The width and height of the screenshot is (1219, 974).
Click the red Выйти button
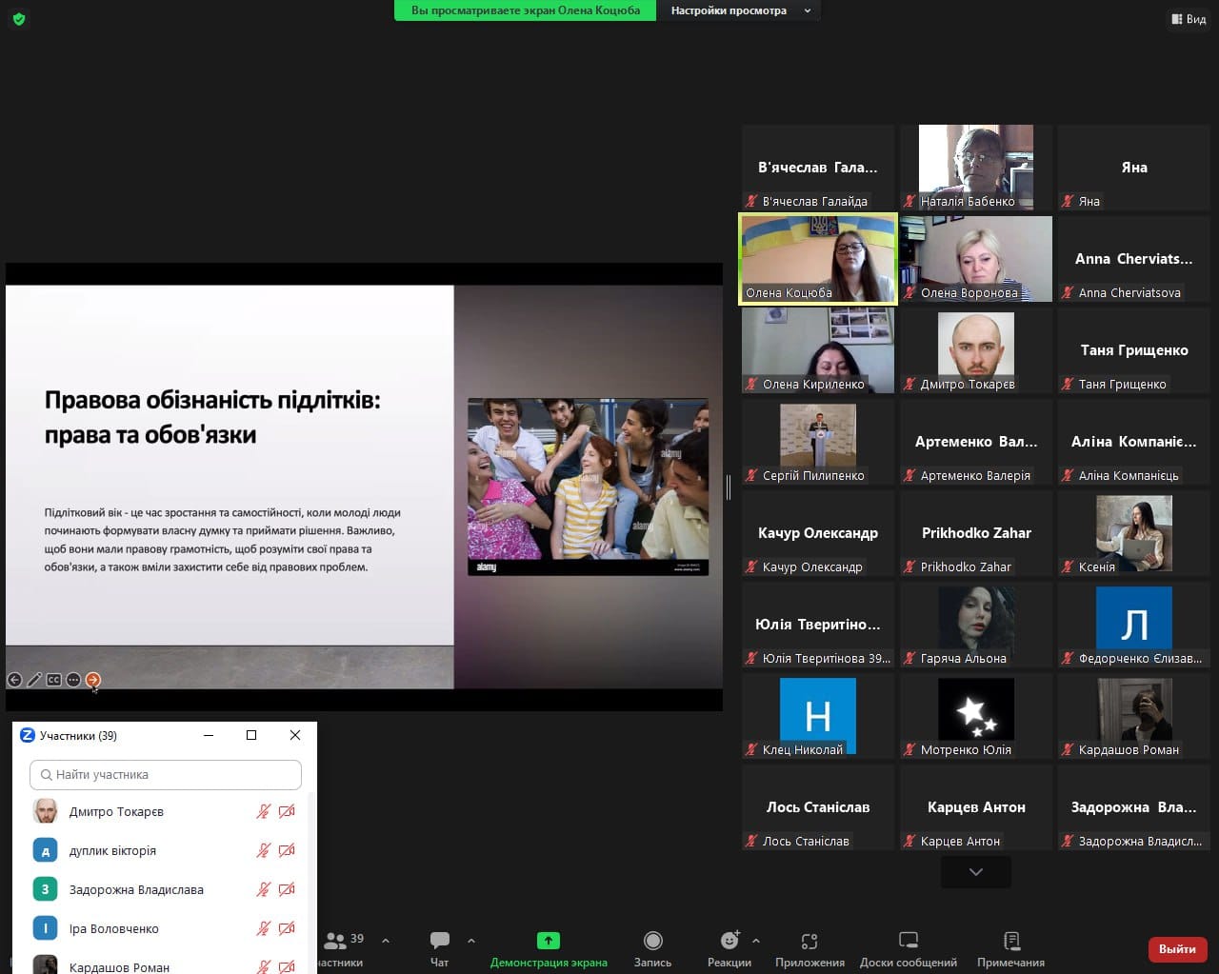(x=1177, y=948)
